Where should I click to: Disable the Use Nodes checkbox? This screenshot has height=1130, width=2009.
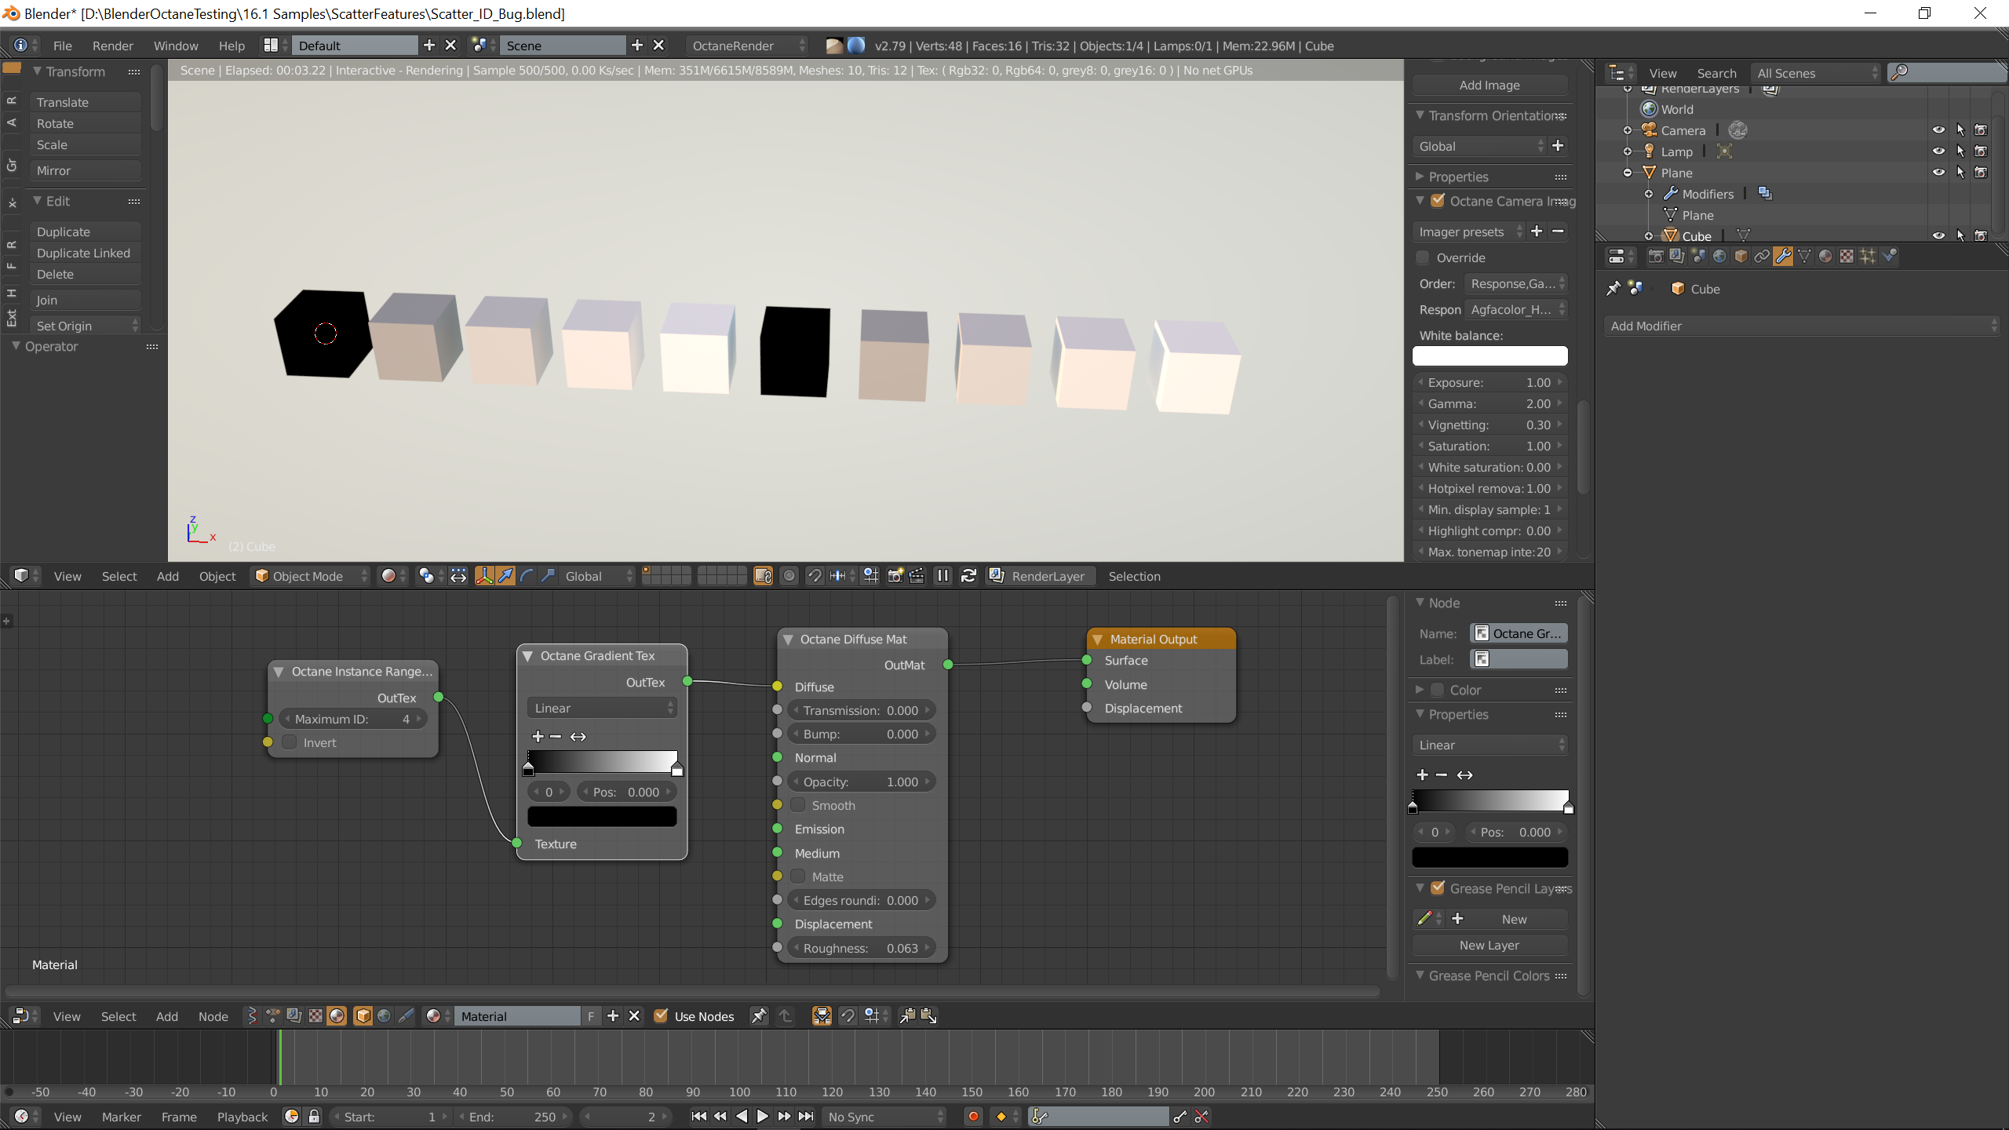click(661, 1015)
